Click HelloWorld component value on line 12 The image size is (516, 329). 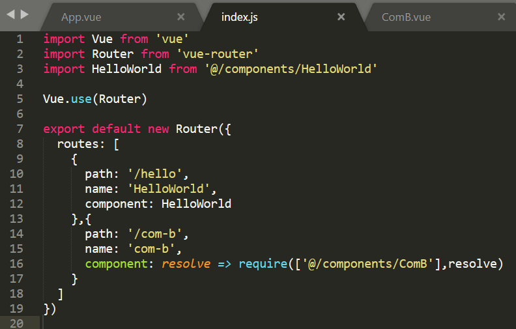click(197, 204)
